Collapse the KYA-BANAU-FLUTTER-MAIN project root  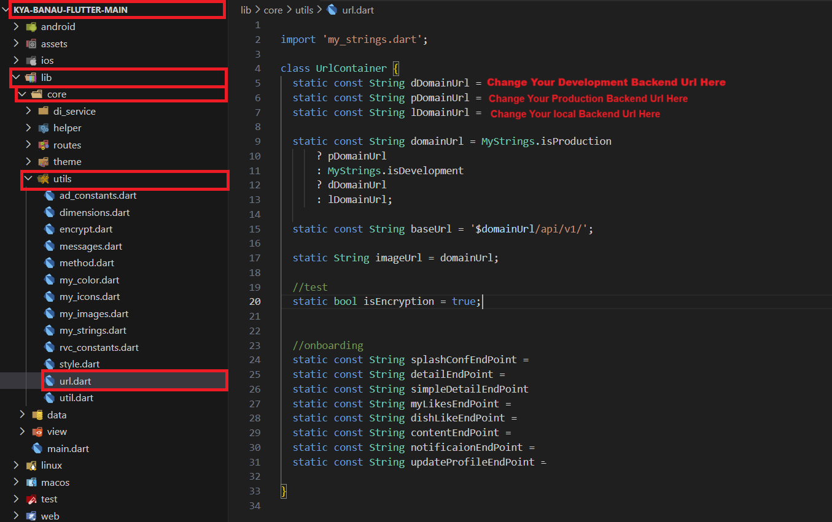[6, 10]
